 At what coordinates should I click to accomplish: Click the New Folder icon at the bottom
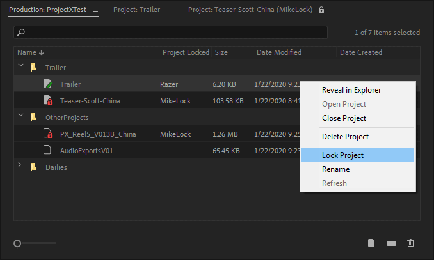point(391,243)
